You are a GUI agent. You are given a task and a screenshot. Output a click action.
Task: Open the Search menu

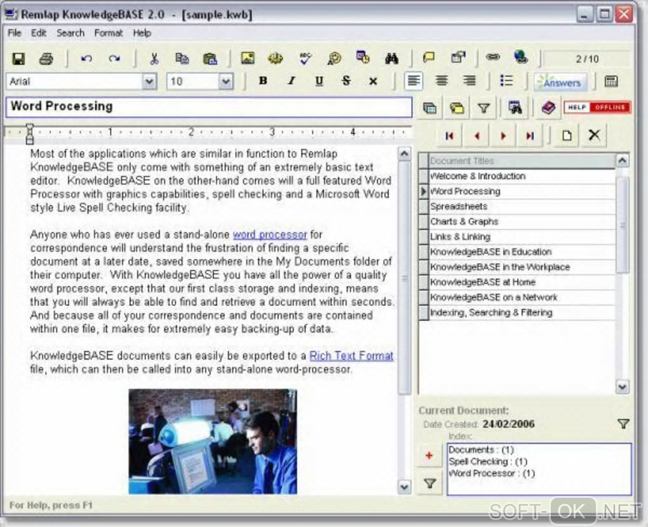pos(71,33)
